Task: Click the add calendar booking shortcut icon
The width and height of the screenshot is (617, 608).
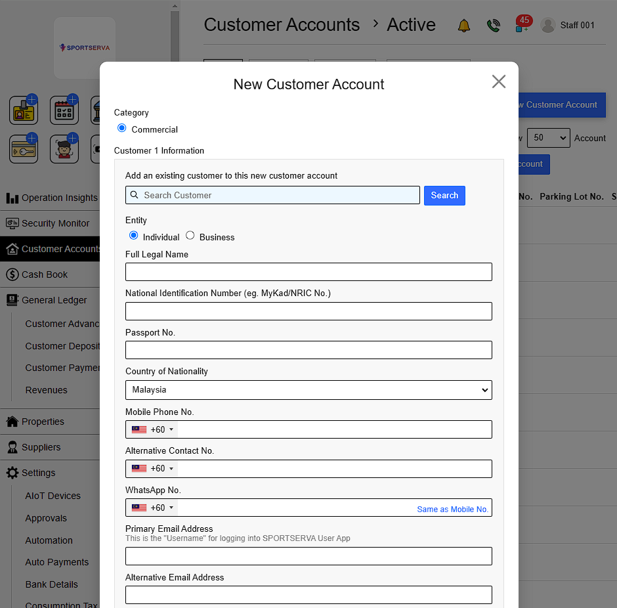Action: click(64, 110)
